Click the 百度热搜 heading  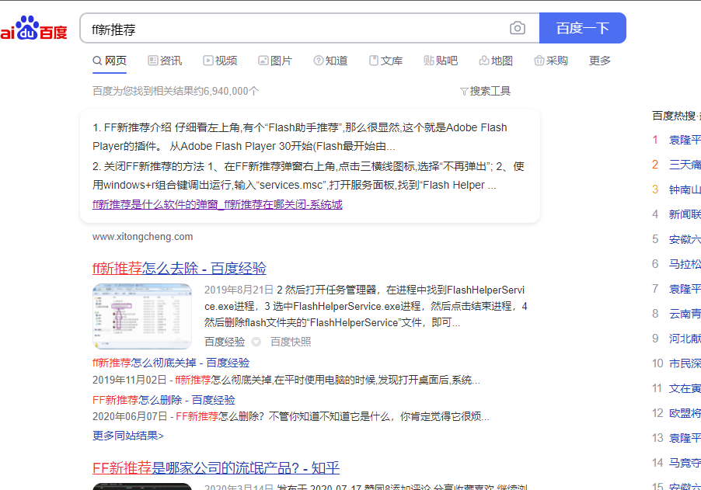coord(674,116)
